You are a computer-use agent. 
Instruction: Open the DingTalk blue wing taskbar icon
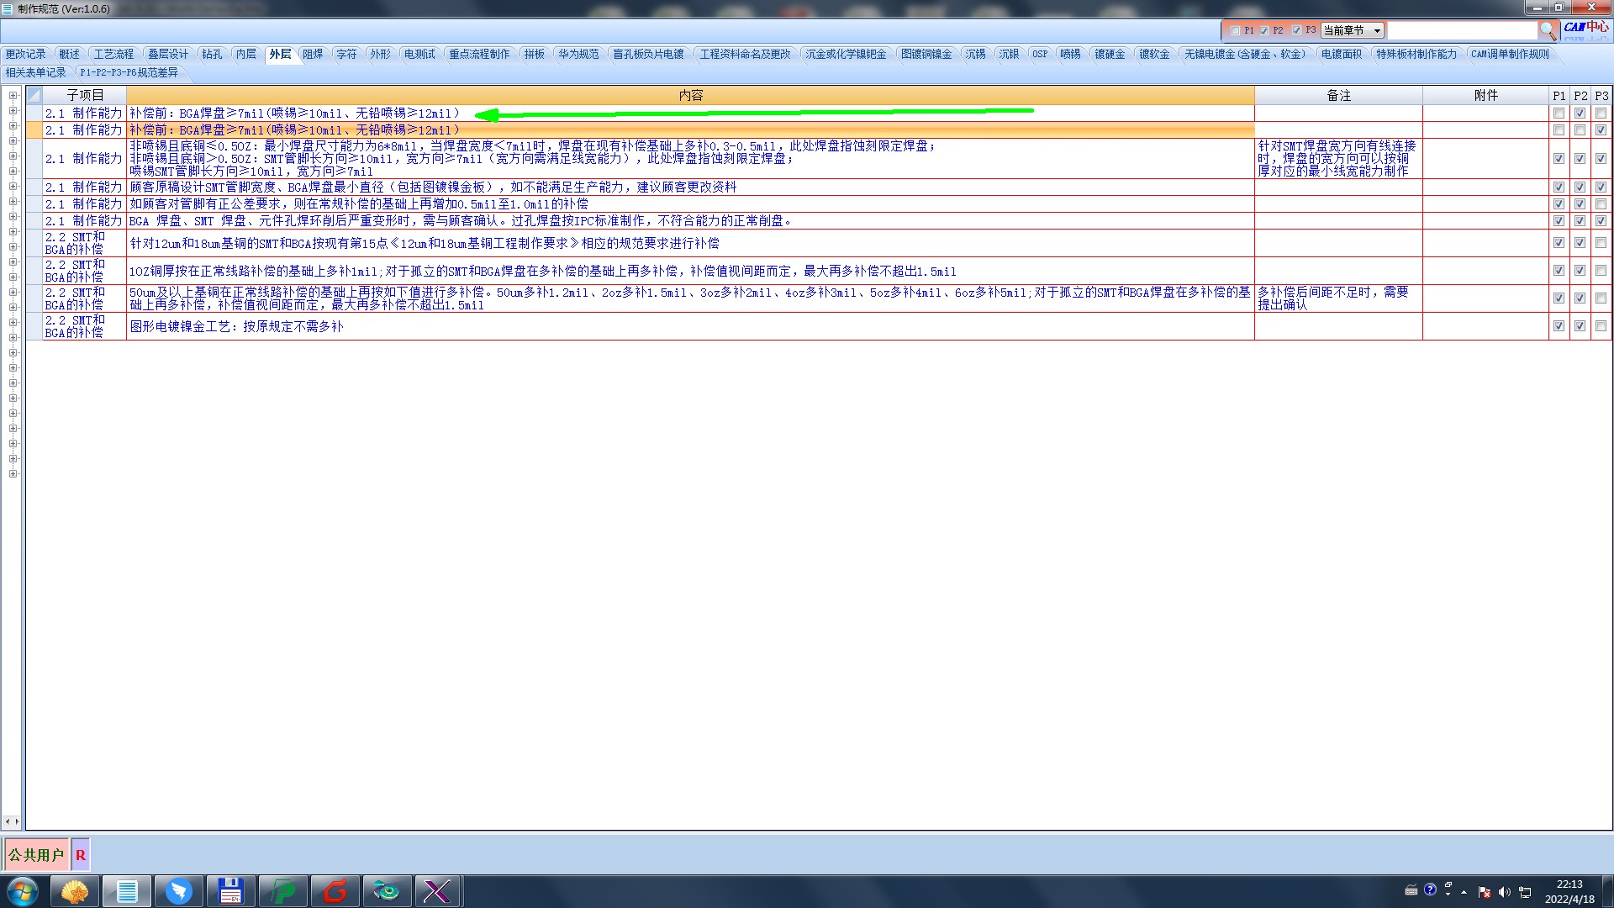point(178,891)
